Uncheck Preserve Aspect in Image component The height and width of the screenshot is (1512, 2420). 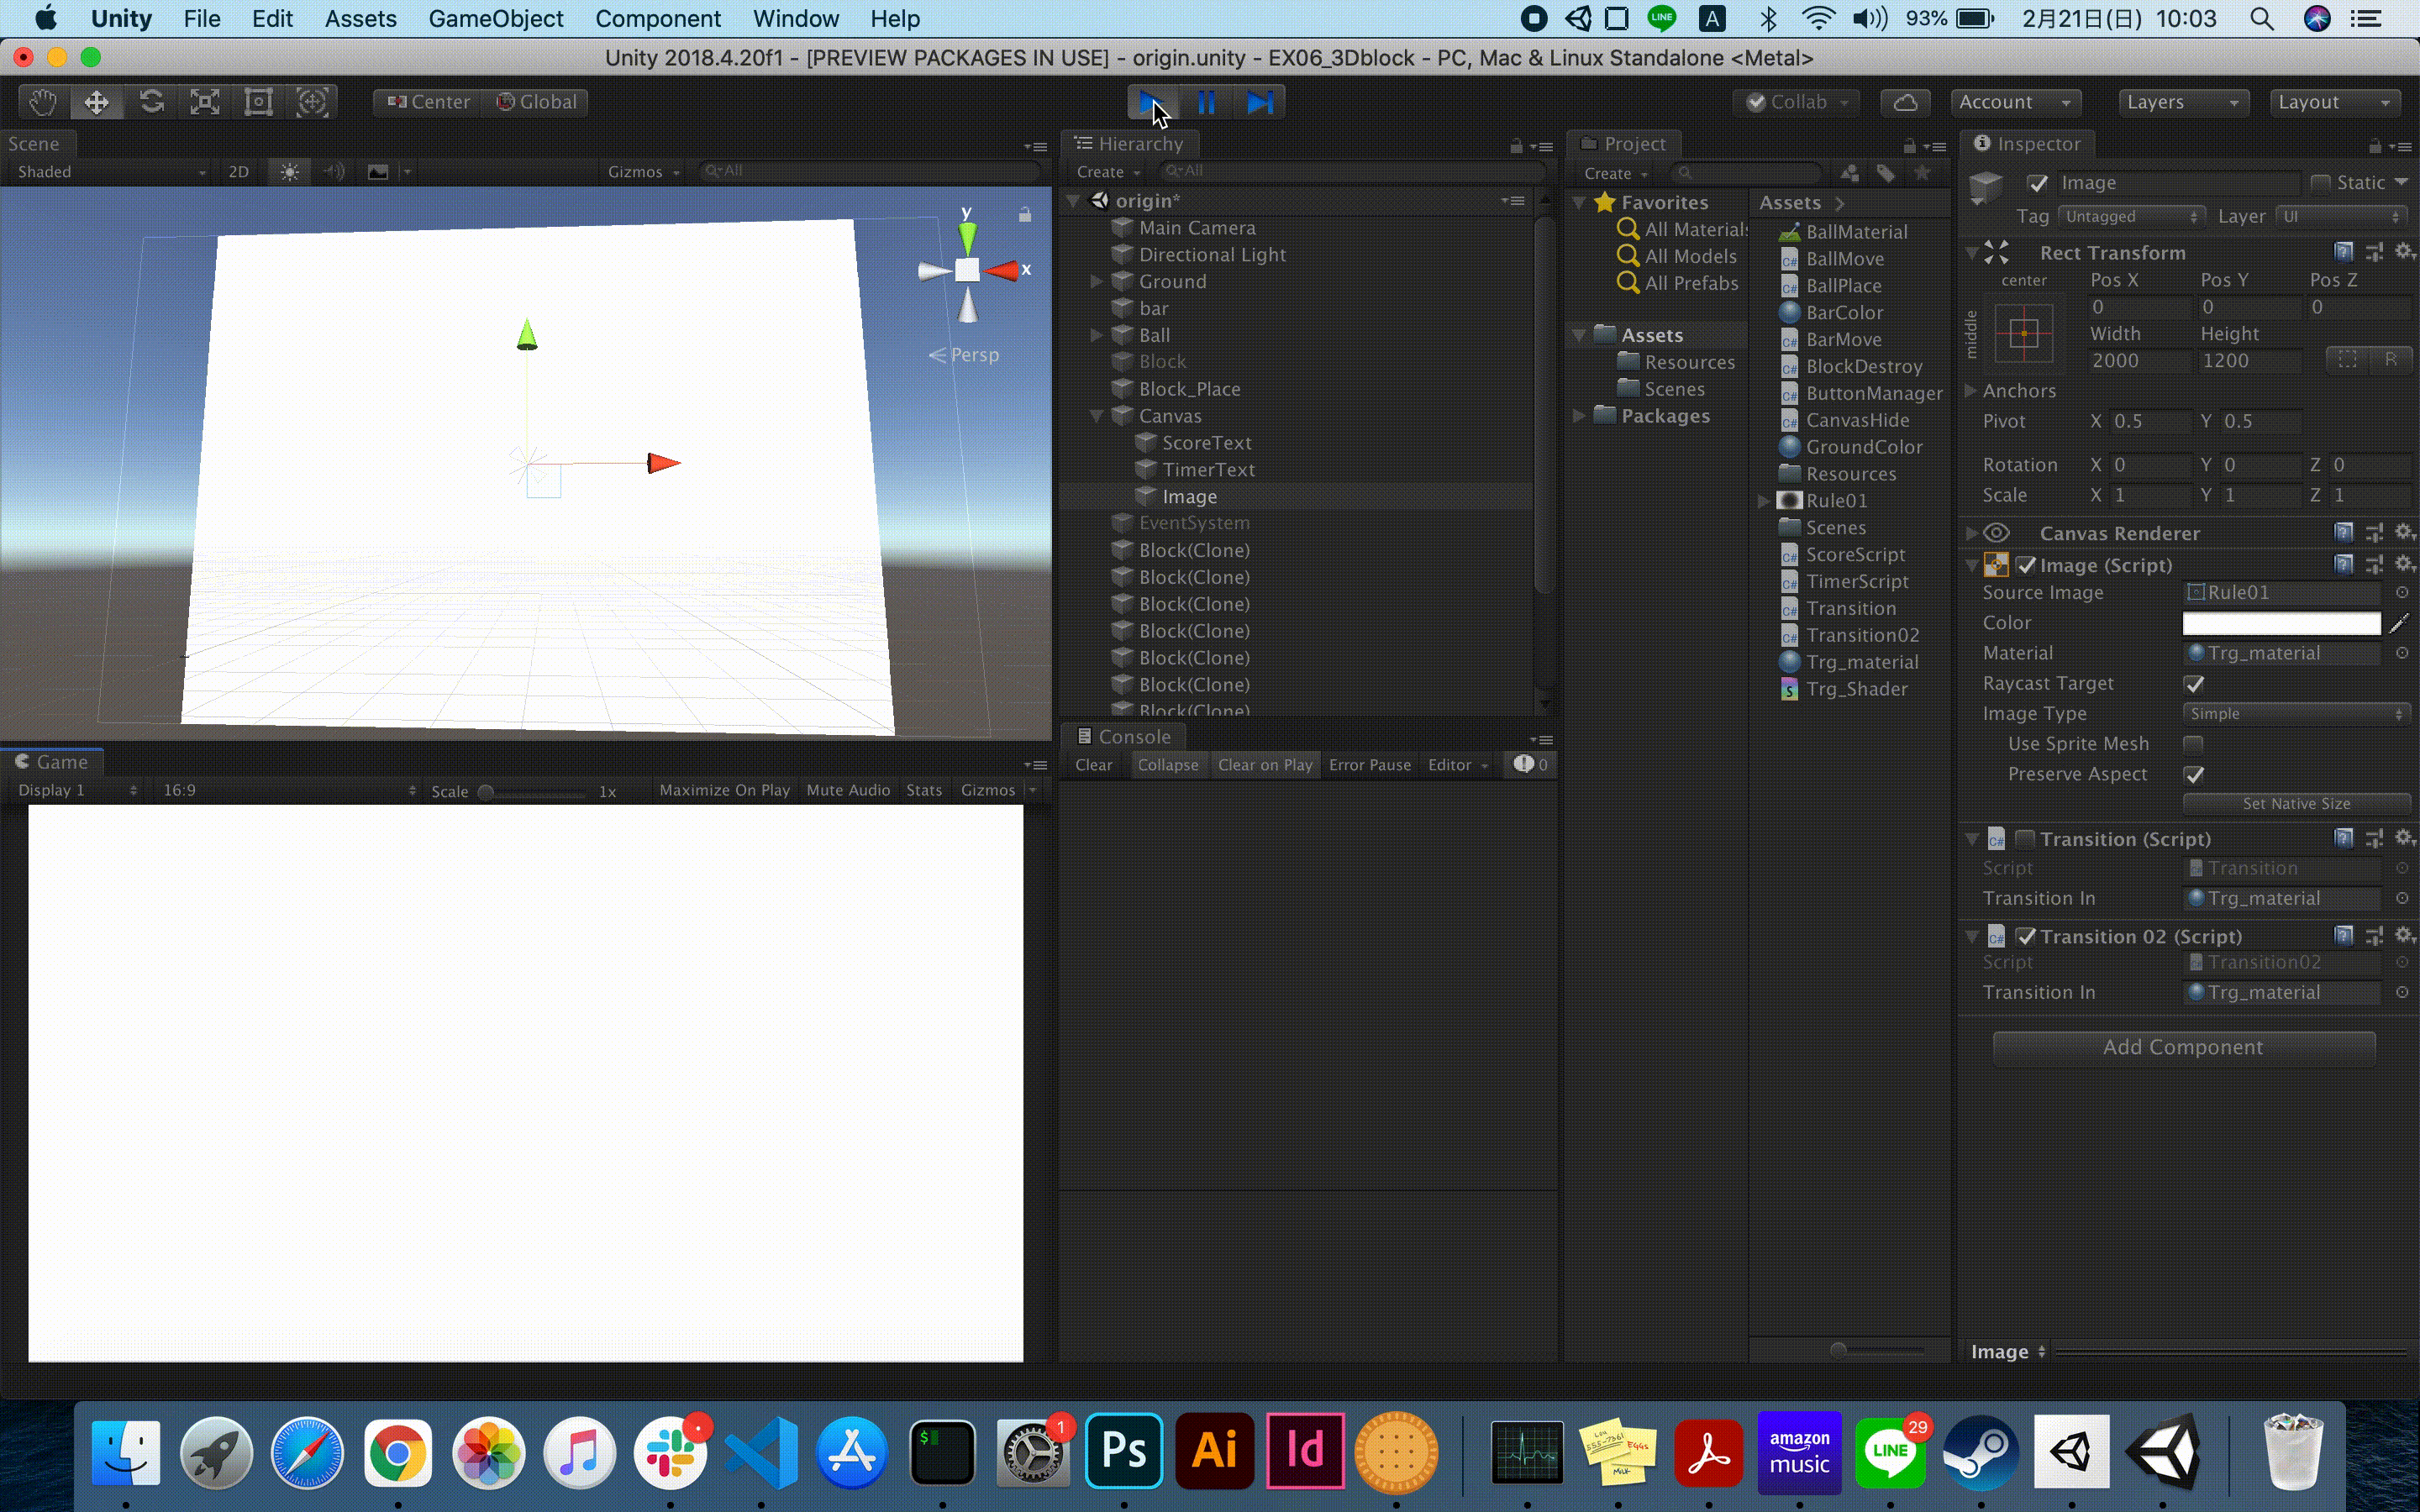click(x=2195, y=774)
